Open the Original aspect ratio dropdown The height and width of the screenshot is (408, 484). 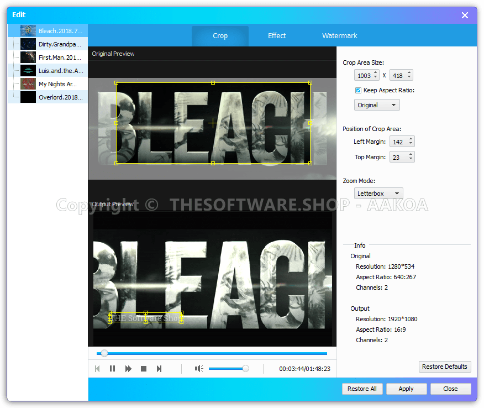coord(377,105)
